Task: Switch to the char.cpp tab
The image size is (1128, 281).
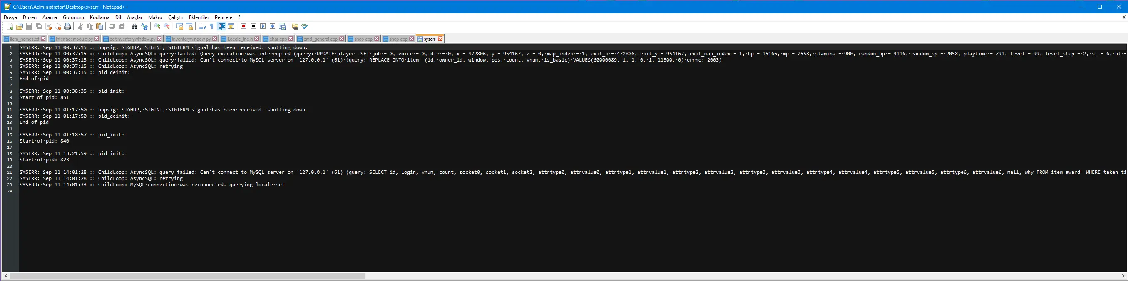Action: tap(278, 39)
